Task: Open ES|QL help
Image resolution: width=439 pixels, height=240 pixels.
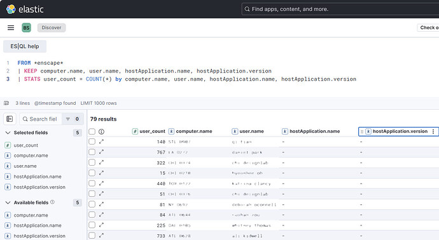Action: click(25, 46)
